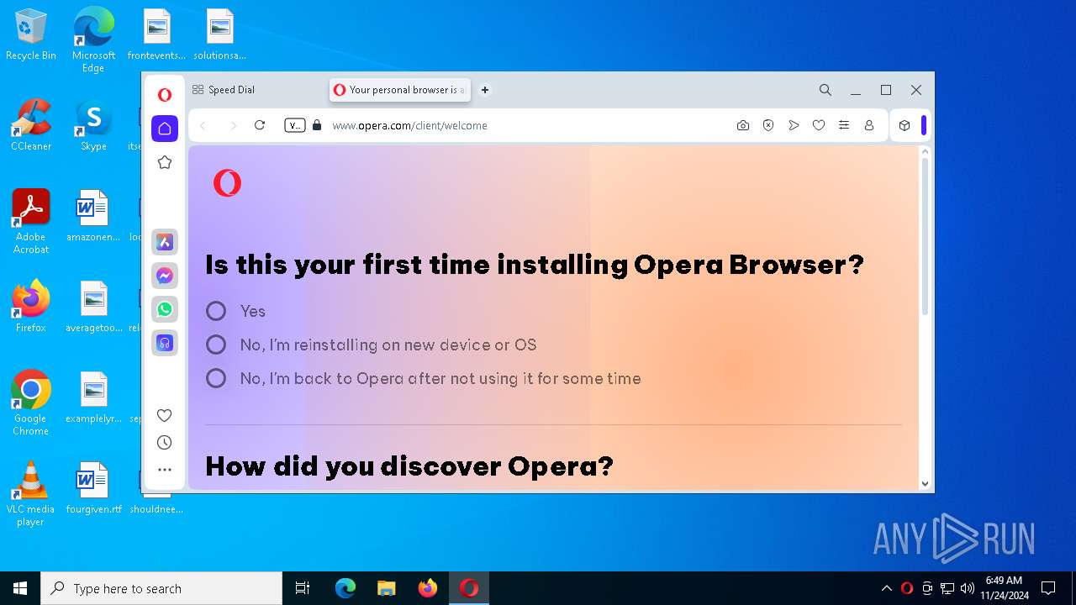The image size is (1076, 605).
Task: Click Opera taskbar button
Action: [469, 588]
